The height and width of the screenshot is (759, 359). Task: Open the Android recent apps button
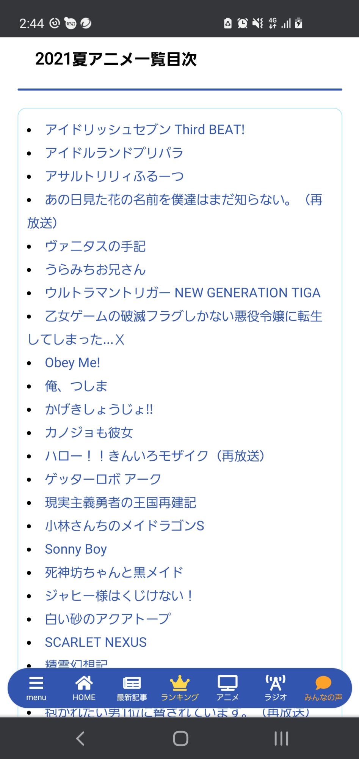click(x=281, y=739)
